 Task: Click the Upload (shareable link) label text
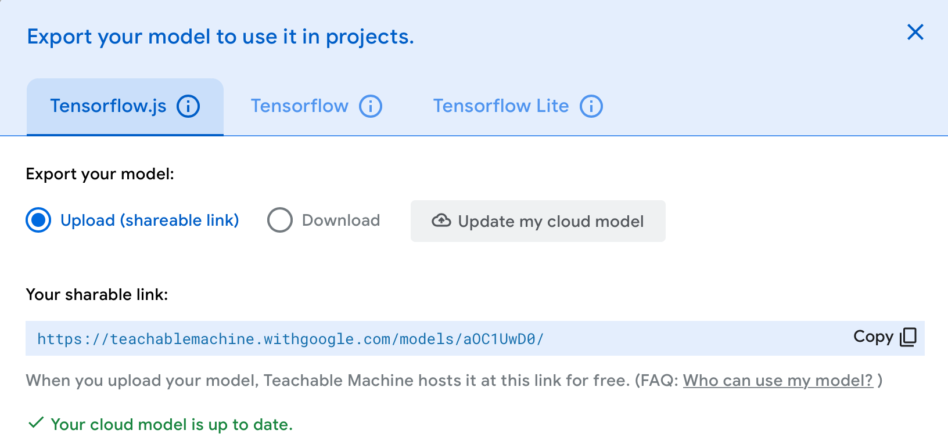tap(150, 220)
